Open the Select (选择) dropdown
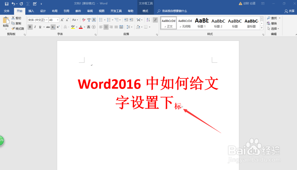The height and width of the screenshot is (170, 297). 273,29
